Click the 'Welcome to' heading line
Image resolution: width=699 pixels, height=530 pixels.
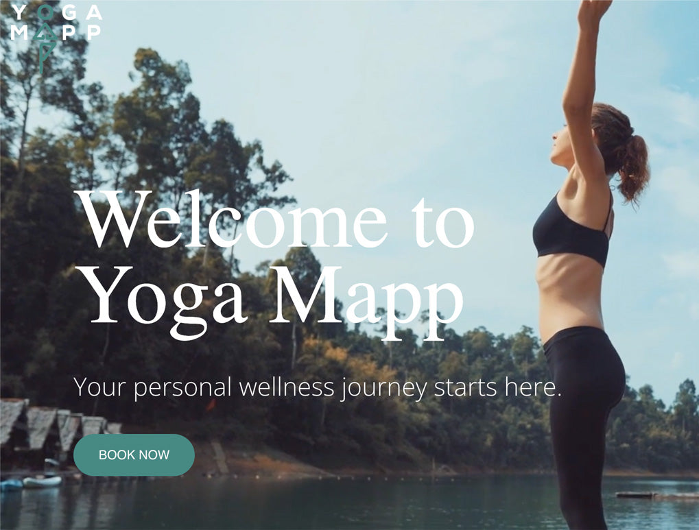pyautogui.click(x=274, y=219)
